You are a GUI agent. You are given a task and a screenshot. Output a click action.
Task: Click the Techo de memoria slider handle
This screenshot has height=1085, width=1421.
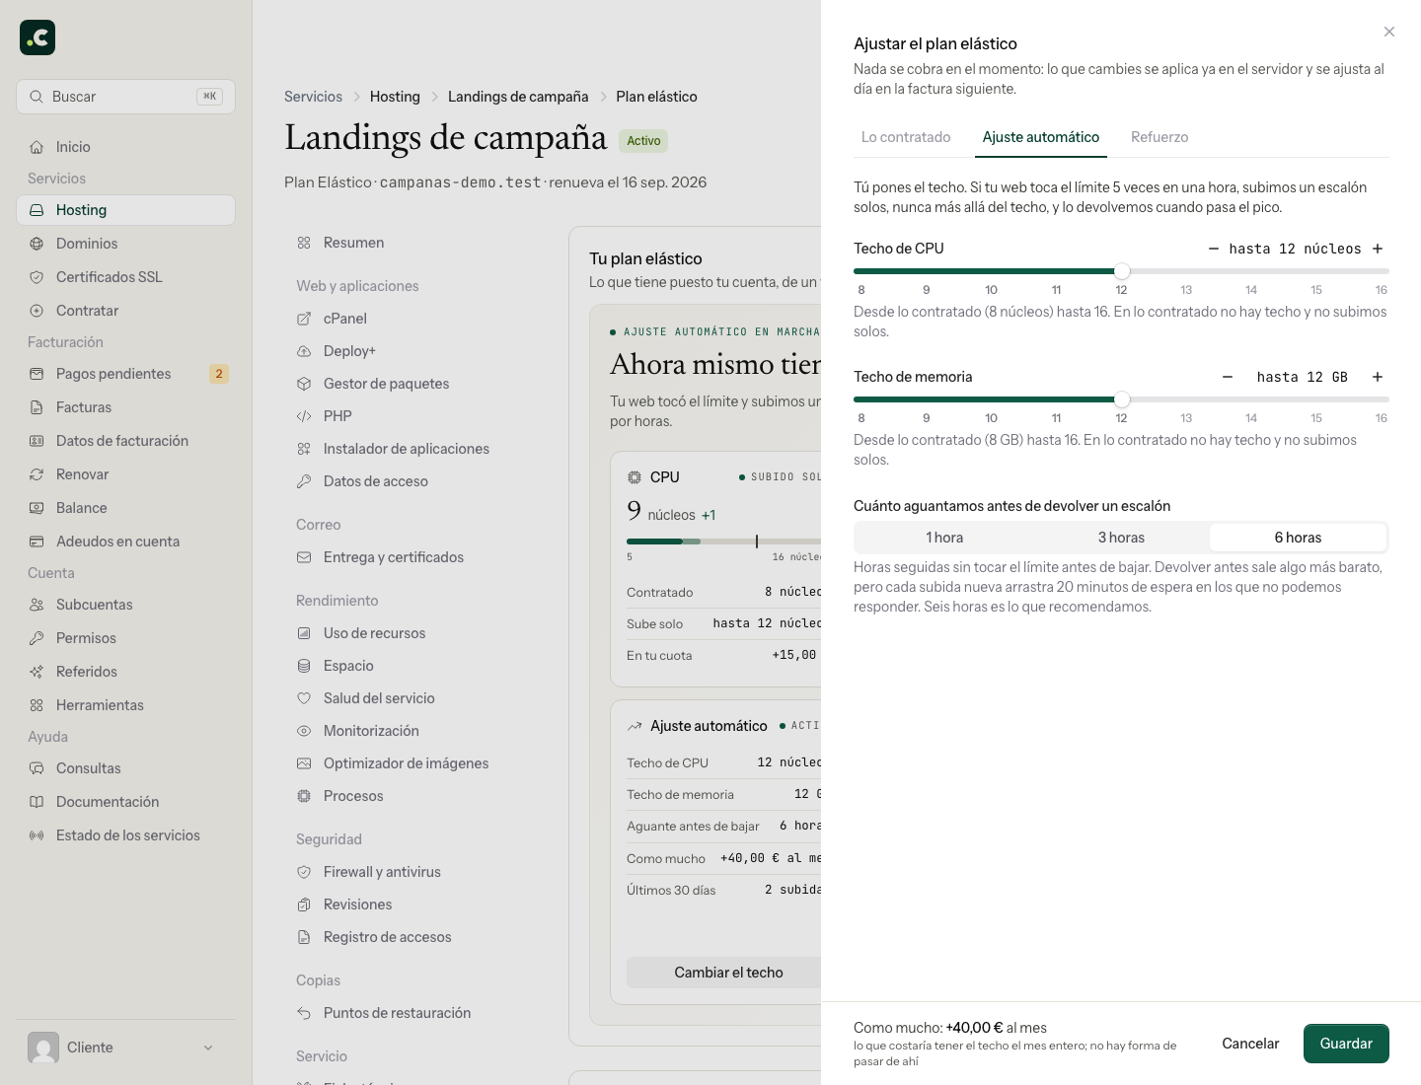point(1122,399)
